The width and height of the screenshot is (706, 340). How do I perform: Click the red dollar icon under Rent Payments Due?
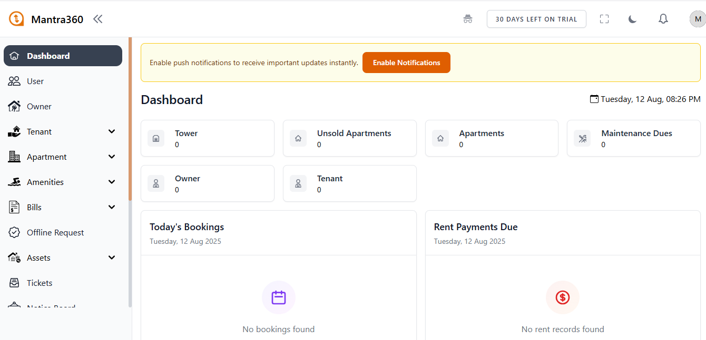click(x=562, y=297)
